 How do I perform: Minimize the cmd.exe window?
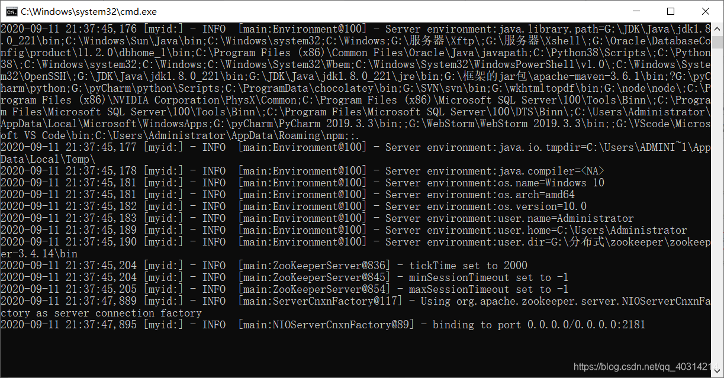click(x=636, y=11)
